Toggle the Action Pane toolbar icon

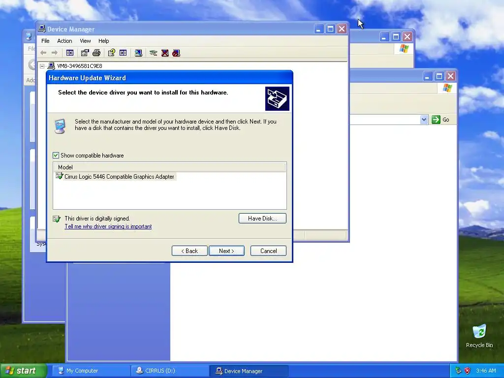[123, 53]
